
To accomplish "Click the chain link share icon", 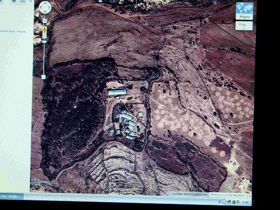I will click(x=22, y=2).
